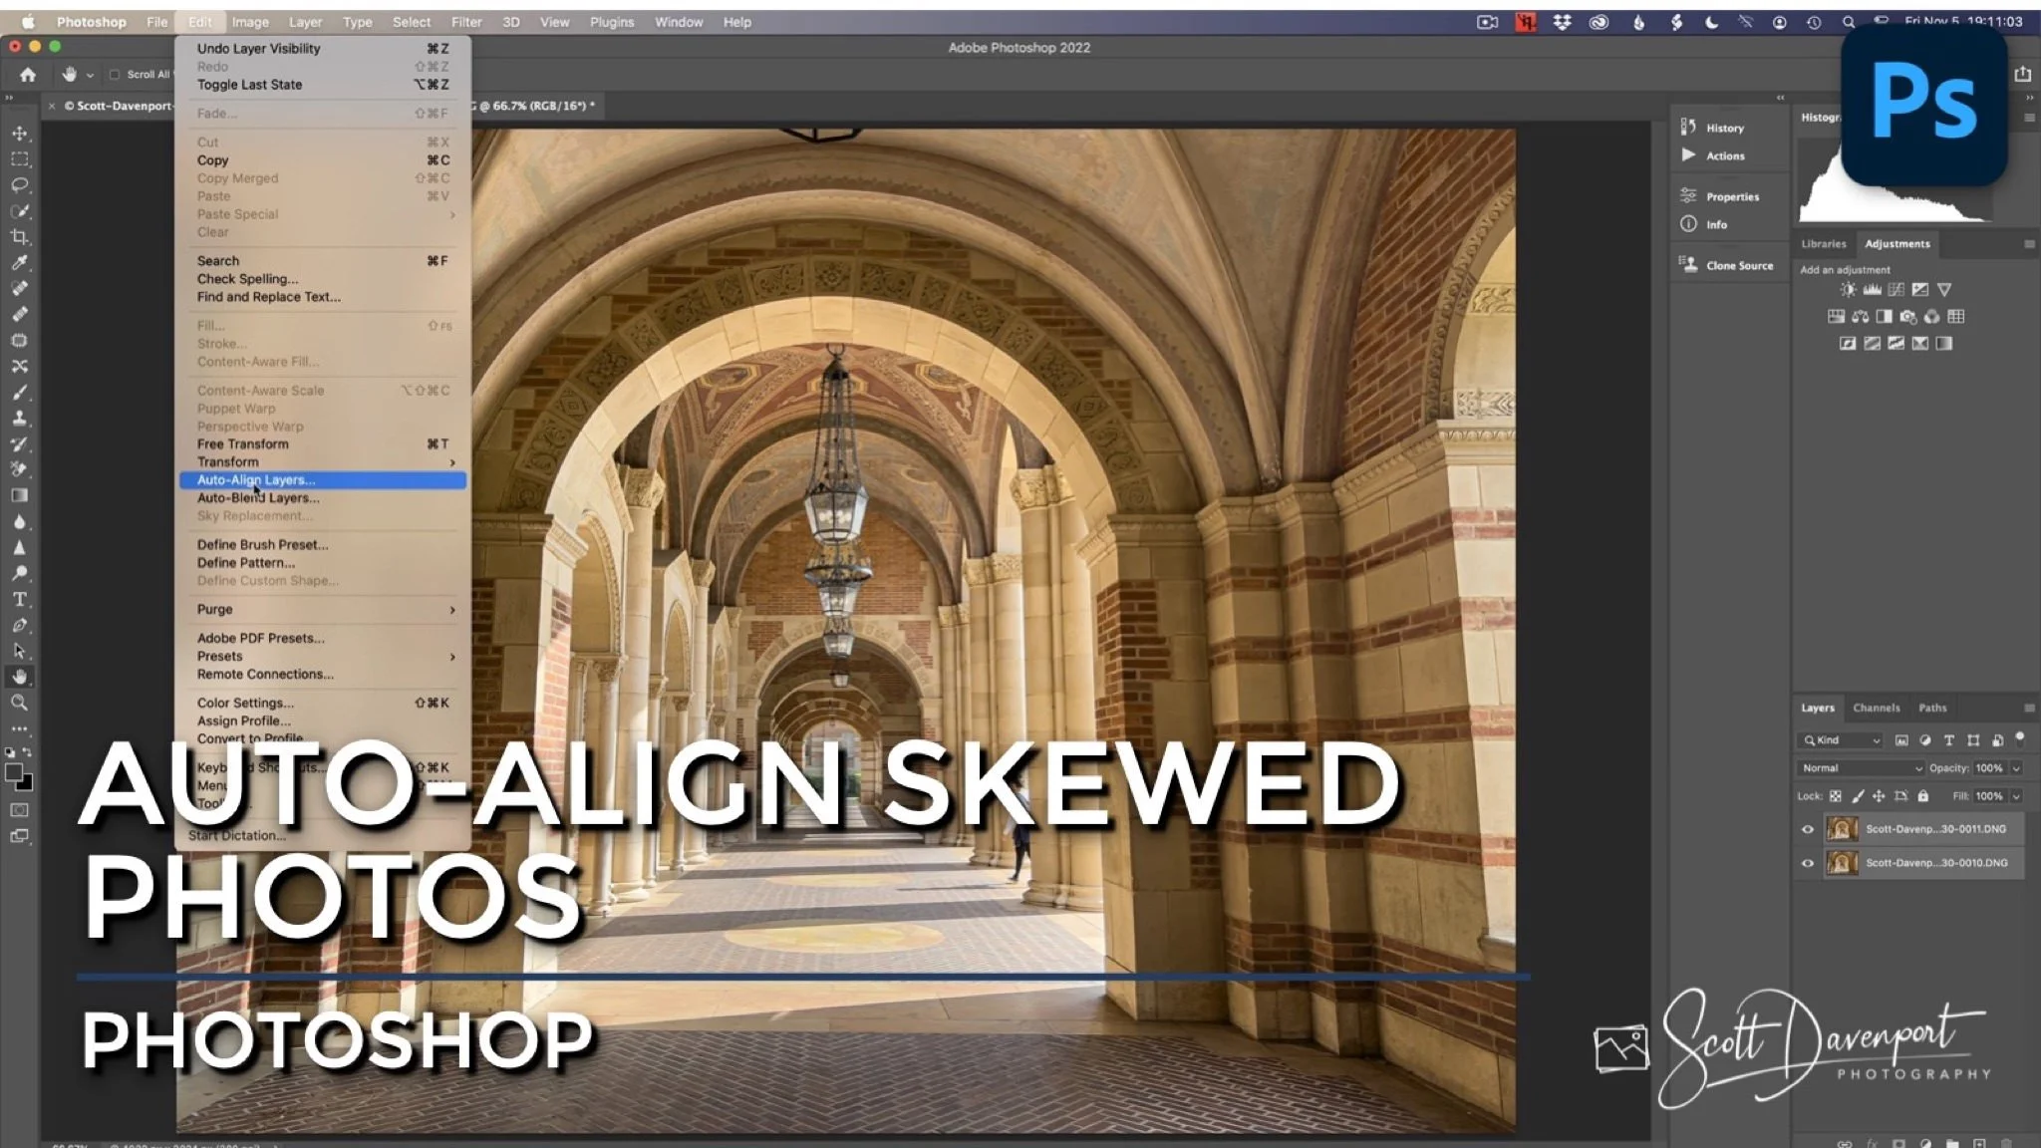The width and height of the screenshot is (2041, 1148).
Task: Hide the 30-0010.DNG layer
Action: [1808, 863]
